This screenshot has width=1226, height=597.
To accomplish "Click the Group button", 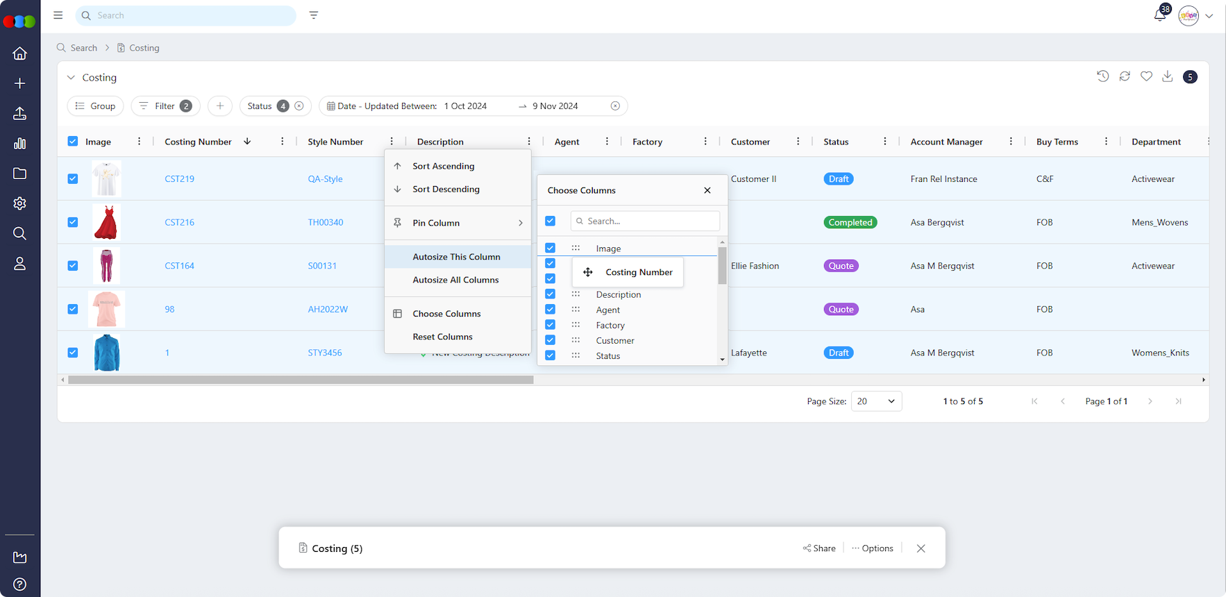I will click(x=96, y=106).
